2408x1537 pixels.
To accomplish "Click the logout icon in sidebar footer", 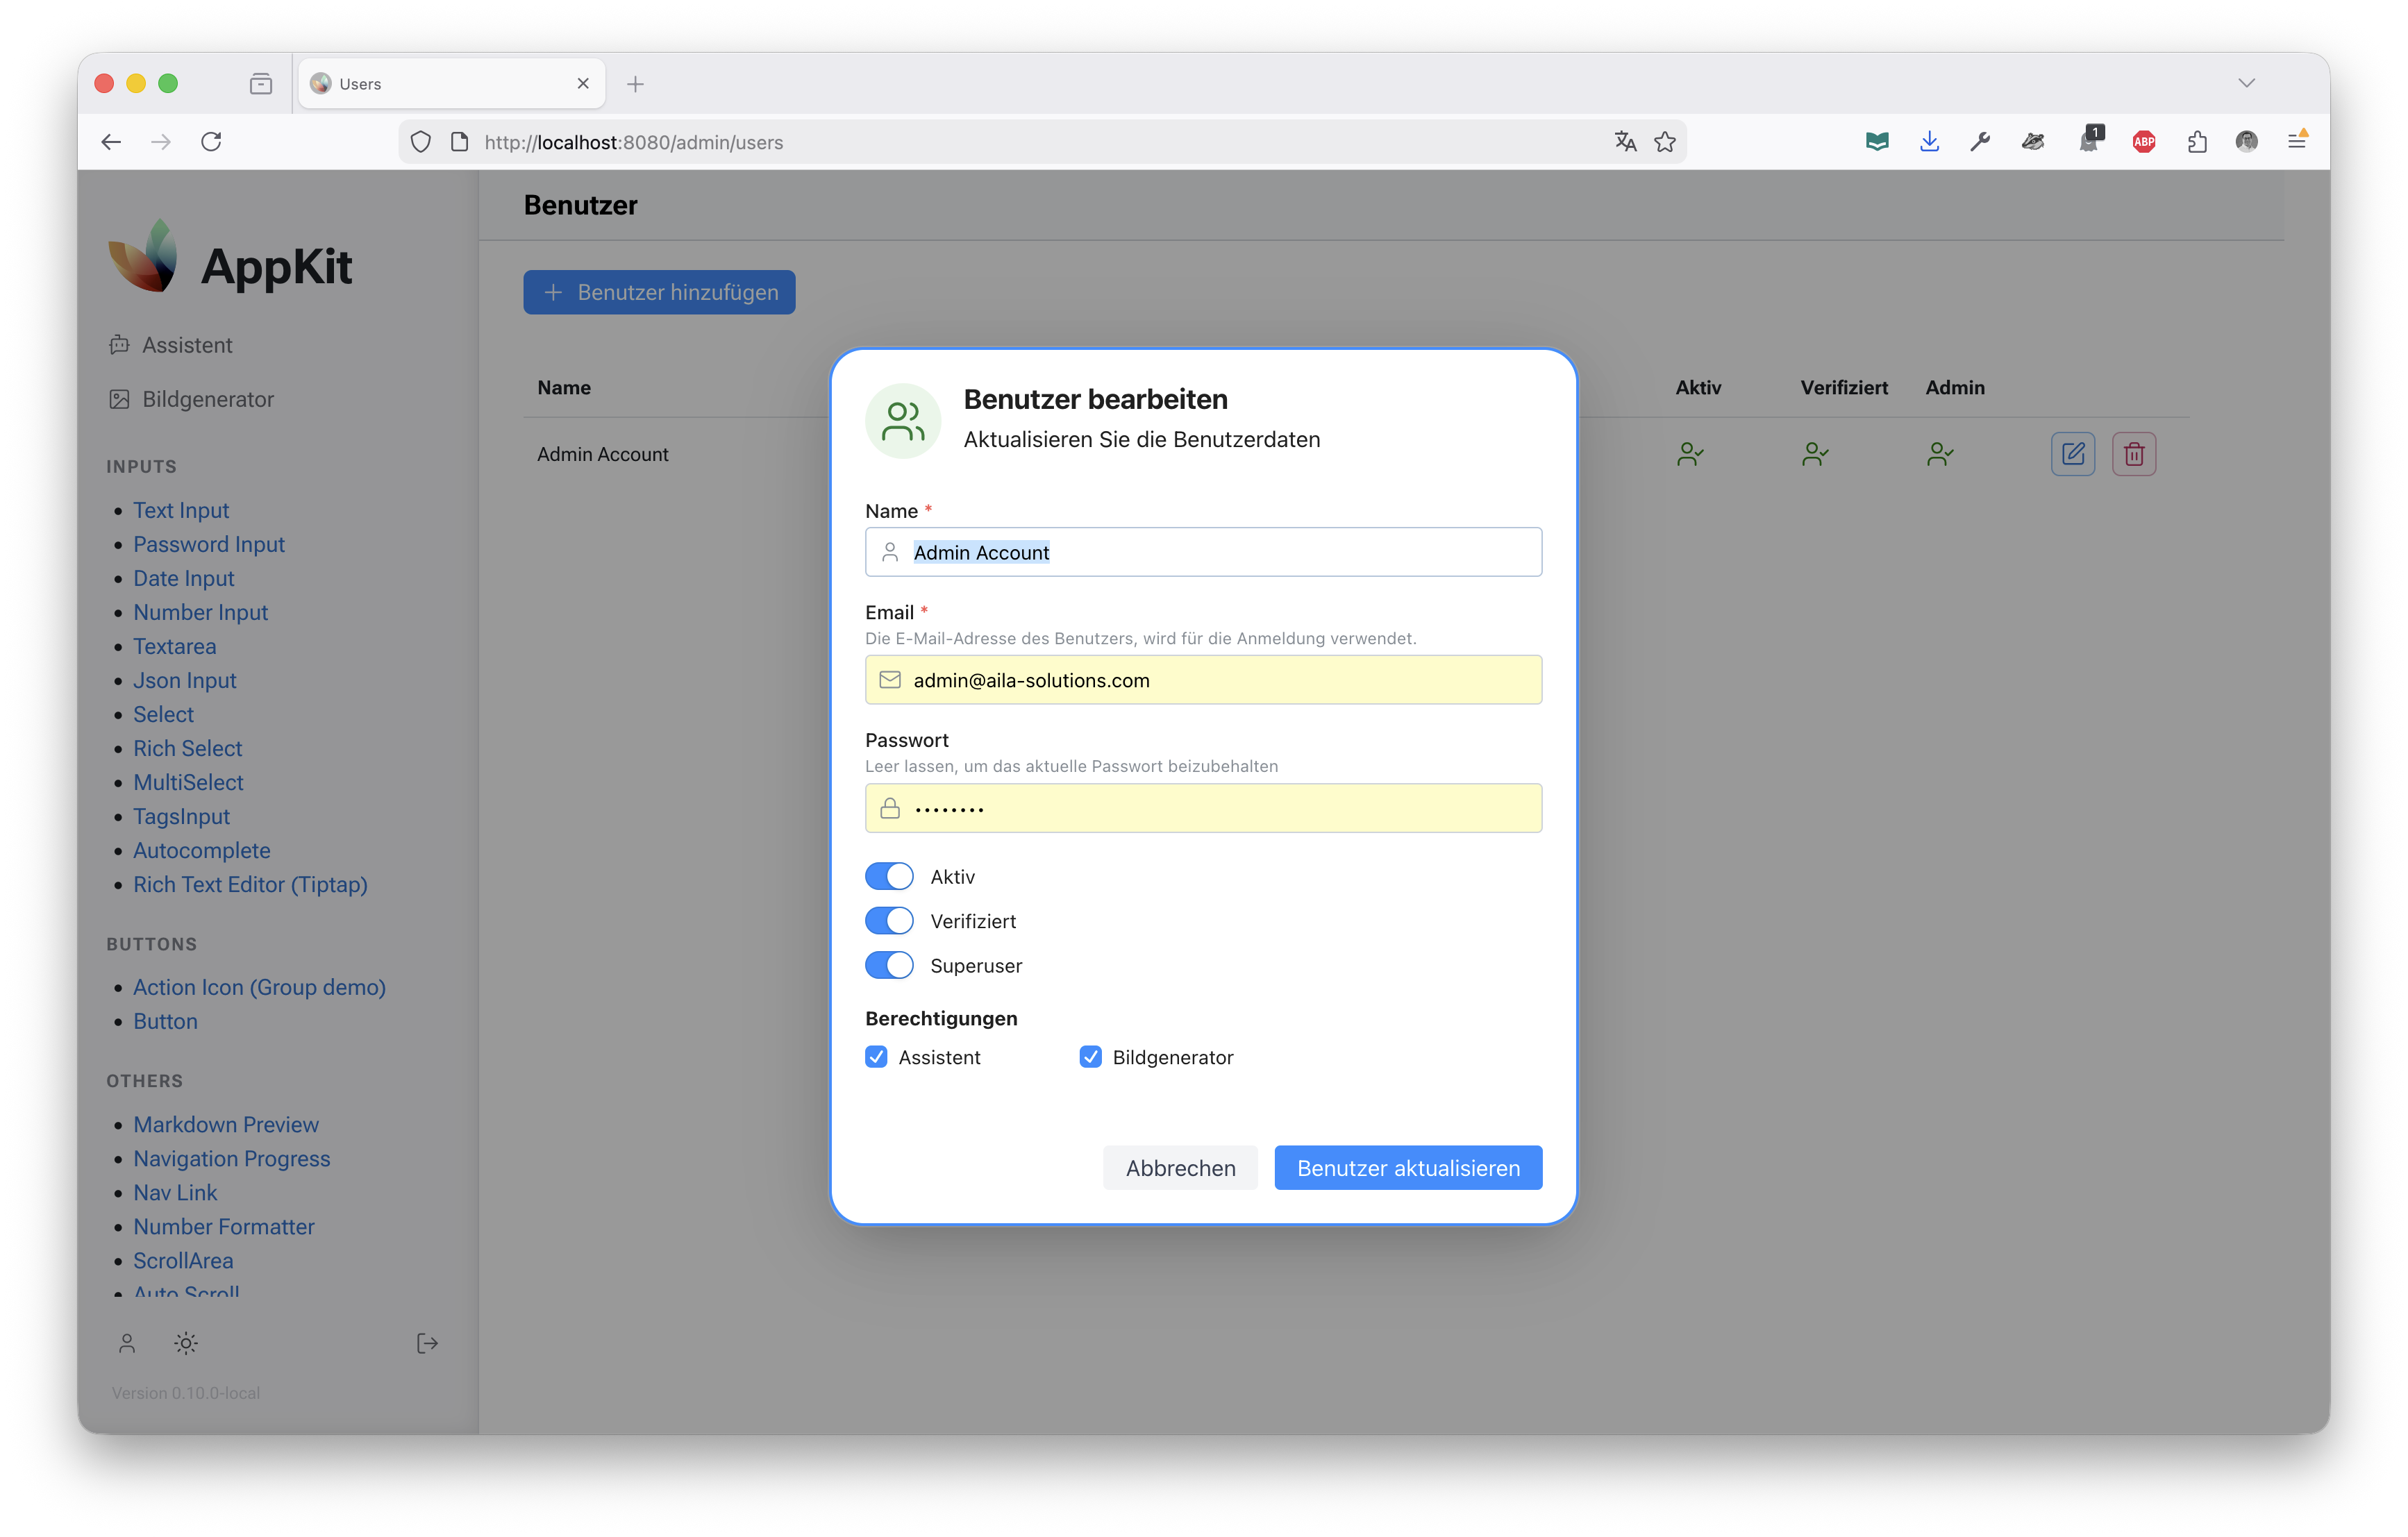I will (x=427, y=1343).
